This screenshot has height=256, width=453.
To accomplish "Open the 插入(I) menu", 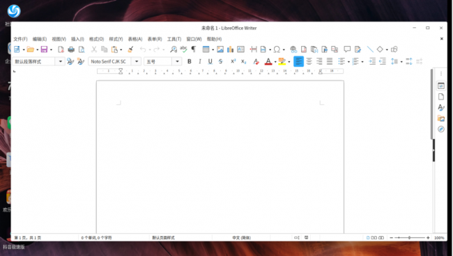I will pos(77,39).
